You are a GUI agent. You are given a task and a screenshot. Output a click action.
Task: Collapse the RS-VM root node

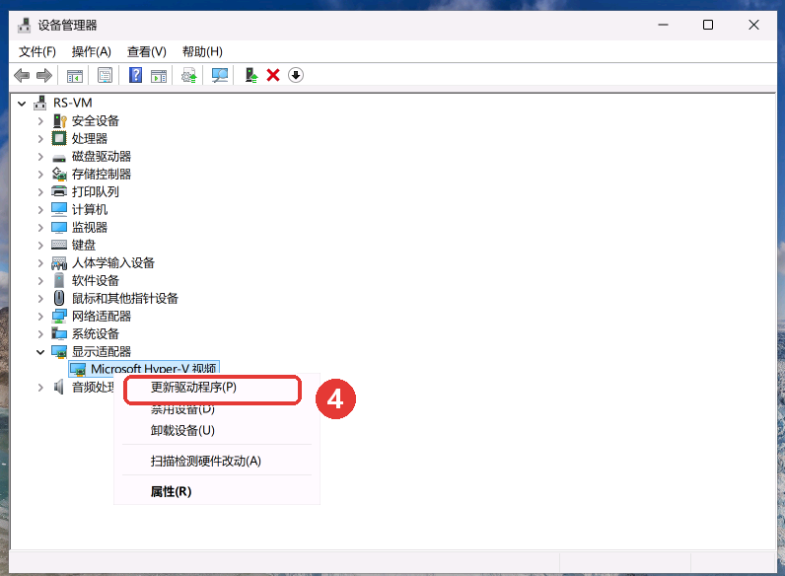(22, 104)
